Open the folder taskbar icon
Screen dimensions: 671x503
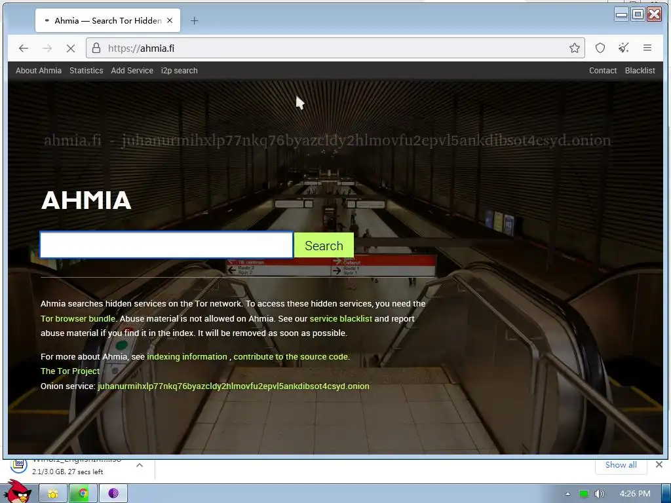coord(53,494)
